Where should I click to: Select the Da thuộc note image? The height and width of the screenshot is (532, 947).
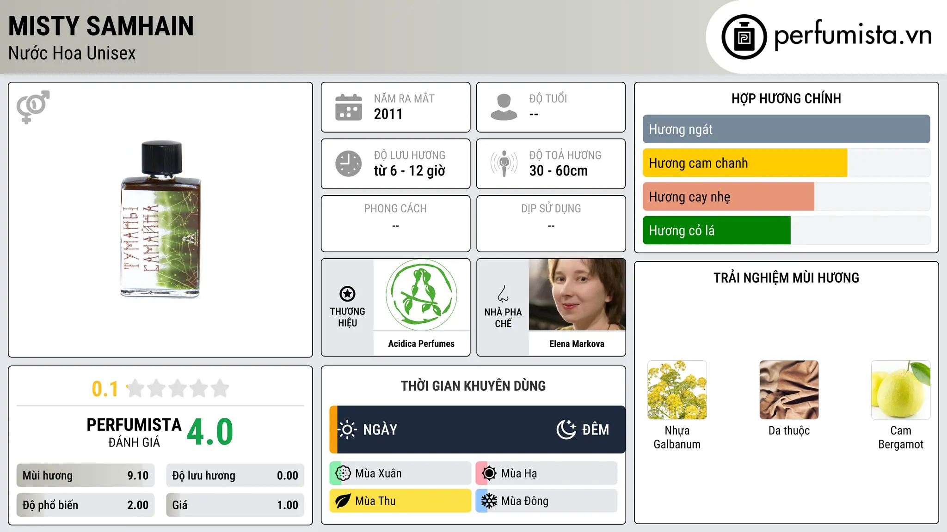click(789, 390)
